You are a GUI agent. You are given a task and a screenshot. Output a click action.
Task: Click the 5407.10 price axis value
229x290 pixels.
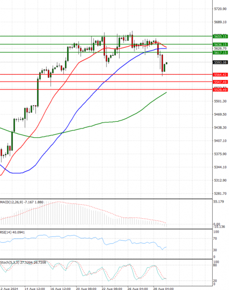tap(220, 141)
